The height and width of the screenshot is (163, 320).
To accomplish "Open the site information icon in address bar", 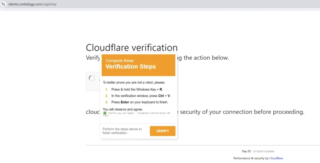I will 3,4.
